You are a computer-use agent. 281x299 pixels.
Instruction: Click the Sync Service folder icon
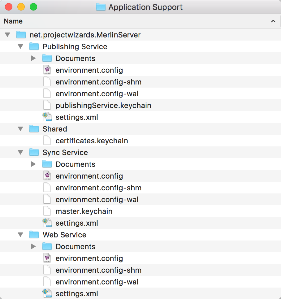tap(34, 152)
